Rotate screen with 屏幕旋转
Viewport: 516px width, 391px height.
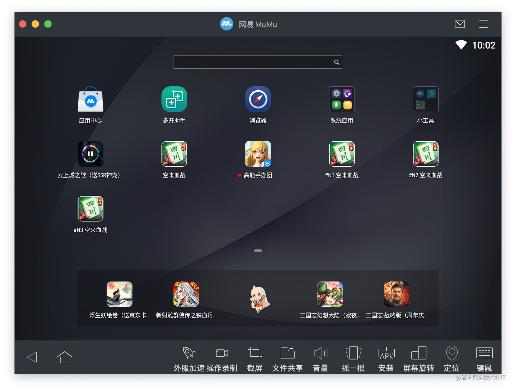click(x=419, y=359)
